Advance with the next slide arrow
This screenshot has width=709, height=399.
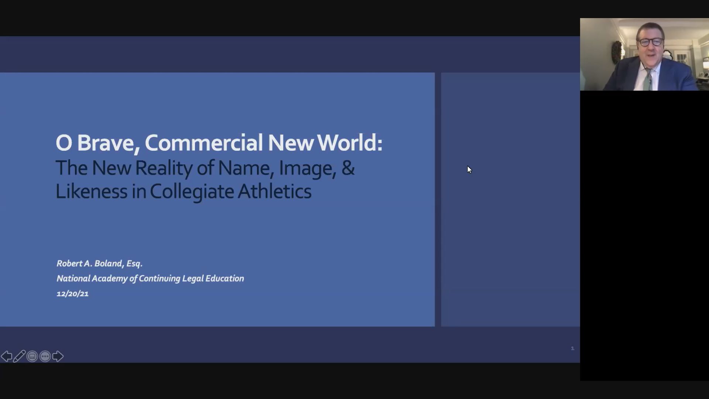(x=58, y=356)
